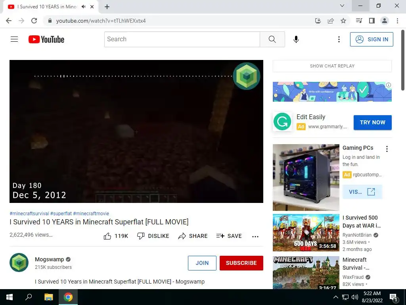This screenshot has width=406, height=305.
Task: Click the page vertical scrollbar
Action: 403,60
